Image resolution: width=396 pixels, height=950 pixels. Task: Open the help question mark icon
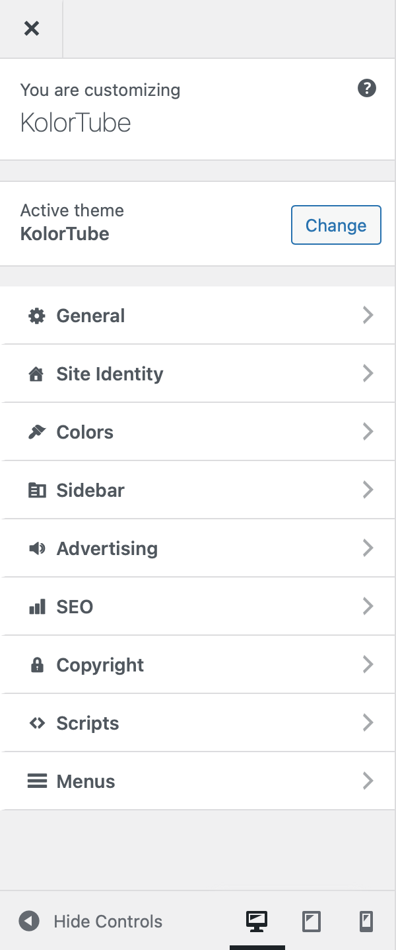tap(367, 88)
